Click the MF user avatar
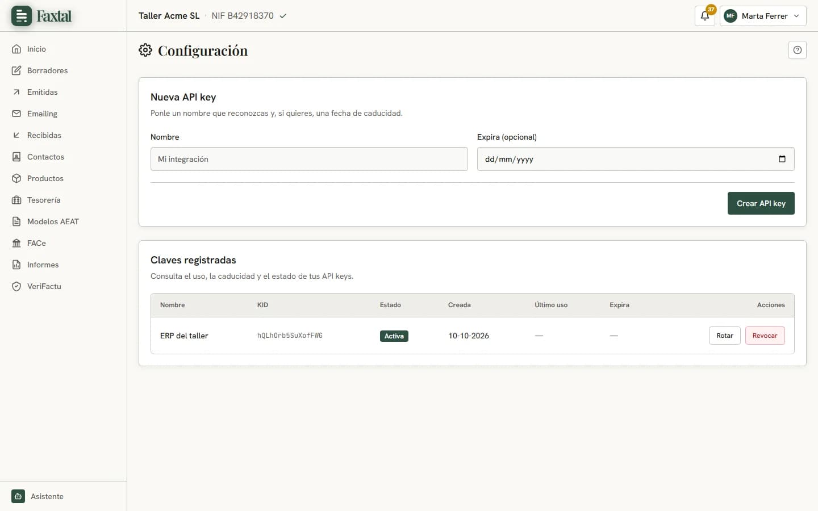This screenshot has width=818, height=511. pyautogui.click(x=731, y=16)
